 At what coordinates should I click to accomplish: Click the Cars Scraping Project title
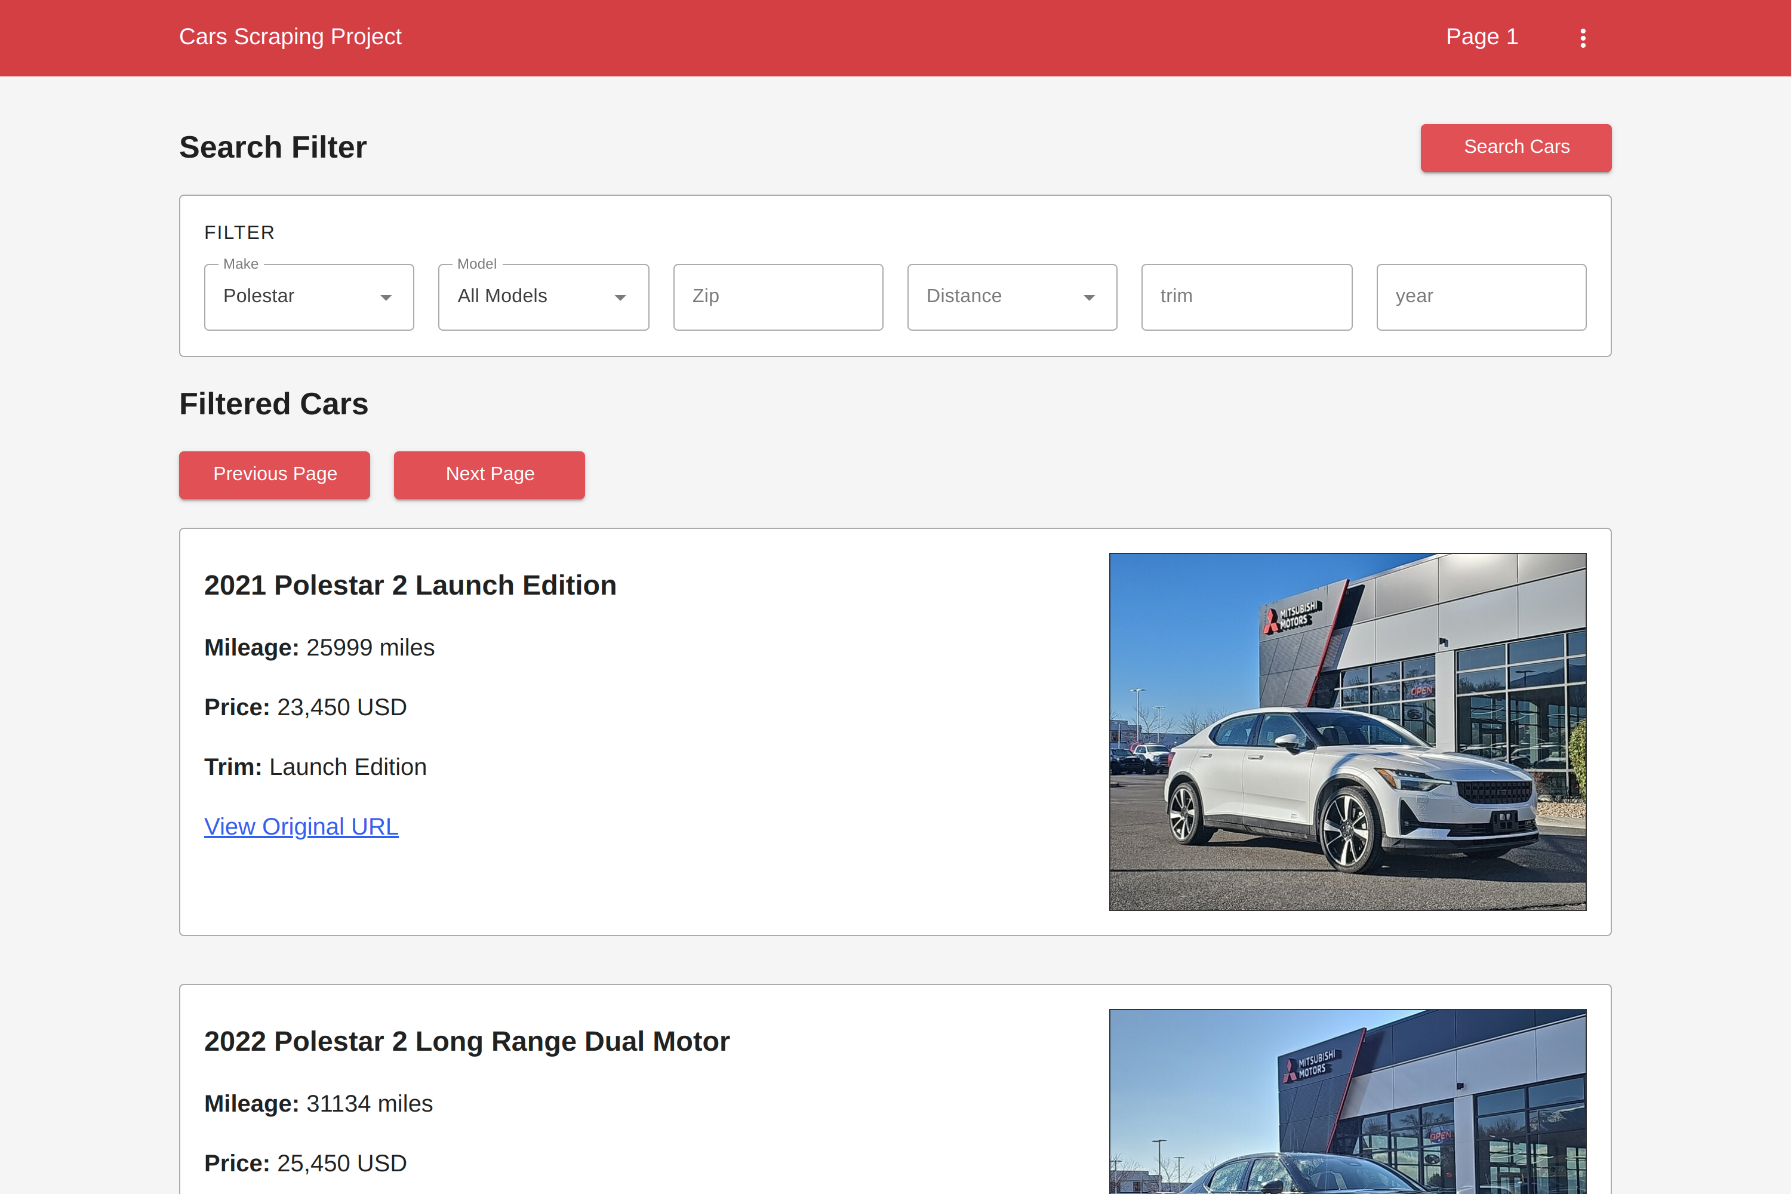point(290,36)
